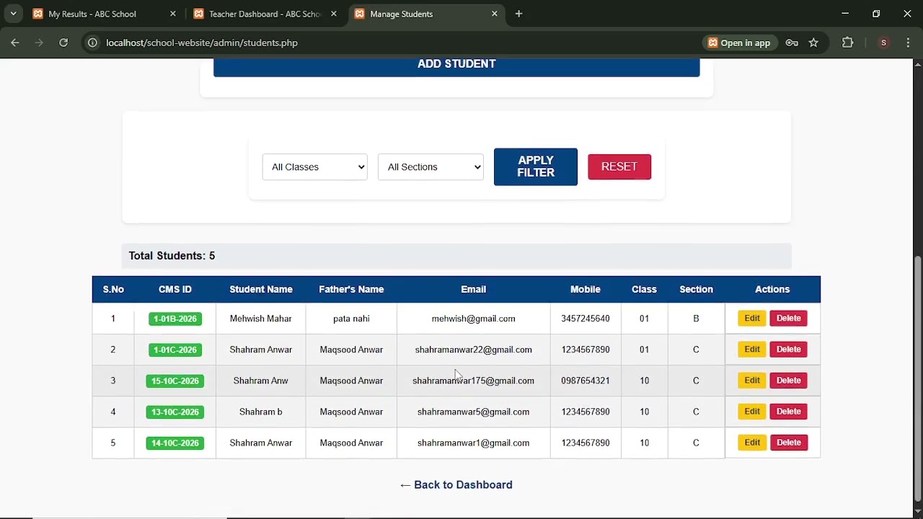
Task: Click the browser back arrow
Action: (x=14, y=43)
